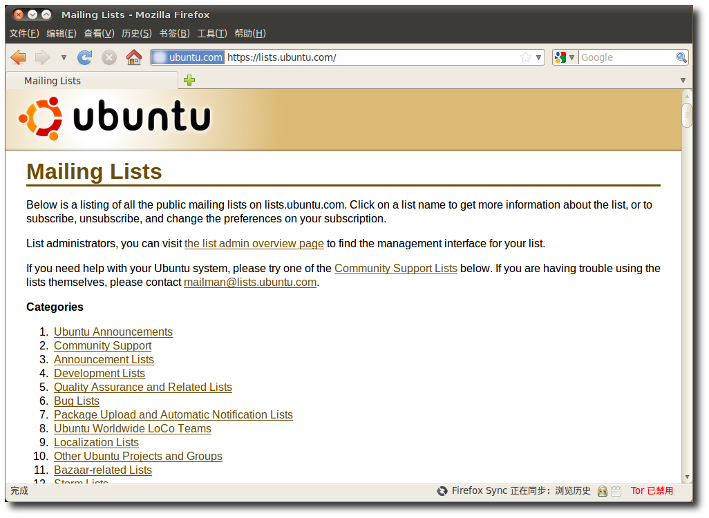Click the Ubuntu logo in the banner
Screen dimensions: 709x518
coord(115,118)
